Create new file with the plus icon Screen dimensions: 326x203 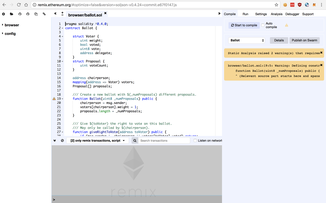coord(3,14)
